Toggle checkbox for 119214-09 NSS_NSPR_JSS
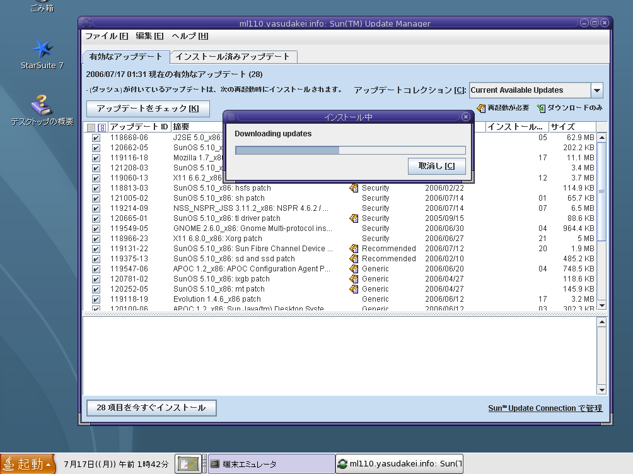This screenshot has height=474, width=633. click(96, 208)
